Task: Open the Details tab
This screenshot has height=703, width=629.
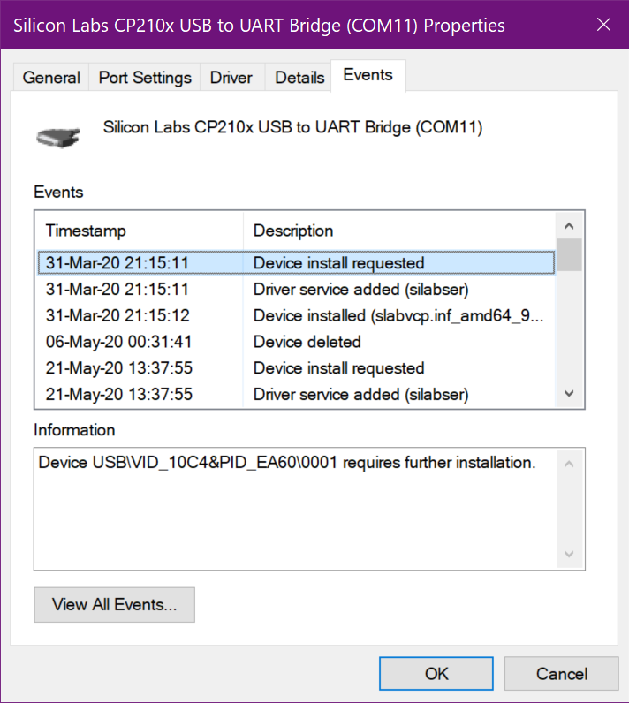Action: click(x=299, y=78)
